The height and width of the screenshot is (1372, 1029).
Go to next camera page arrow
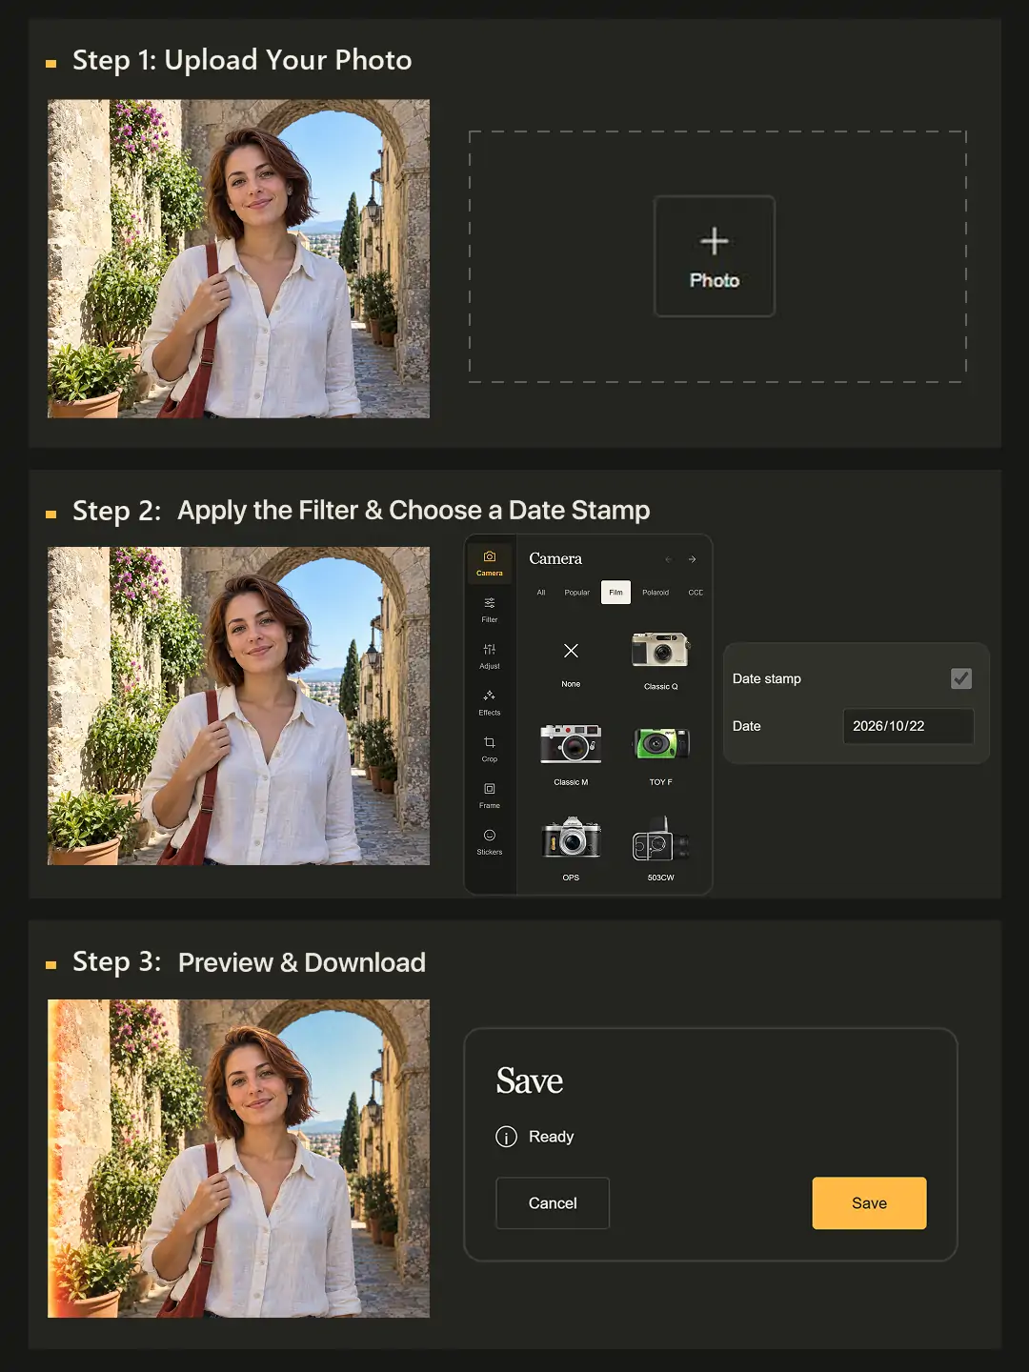coord(692,559)
